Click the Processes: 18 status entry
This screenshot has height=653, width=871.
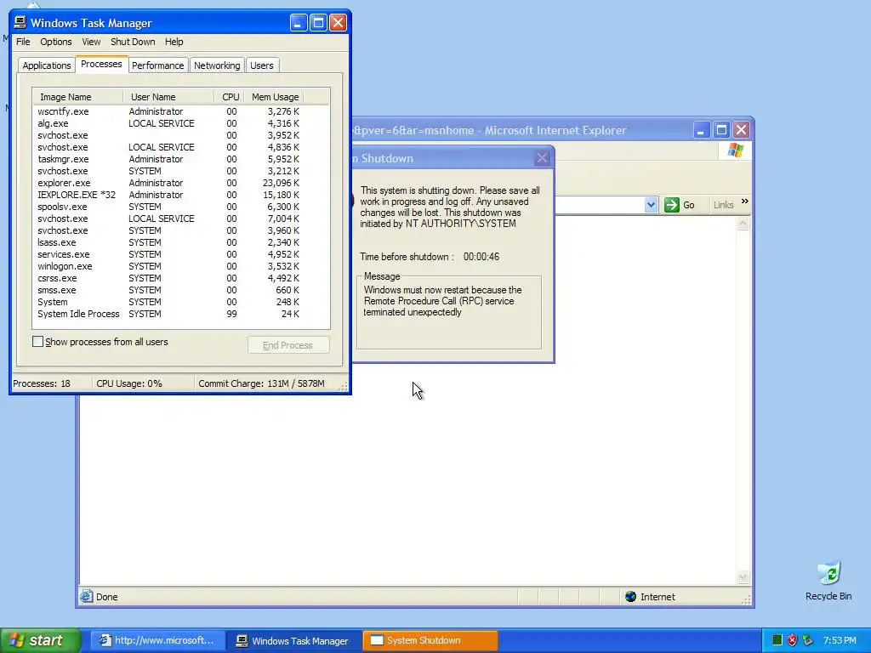click(x=42, y=383)
